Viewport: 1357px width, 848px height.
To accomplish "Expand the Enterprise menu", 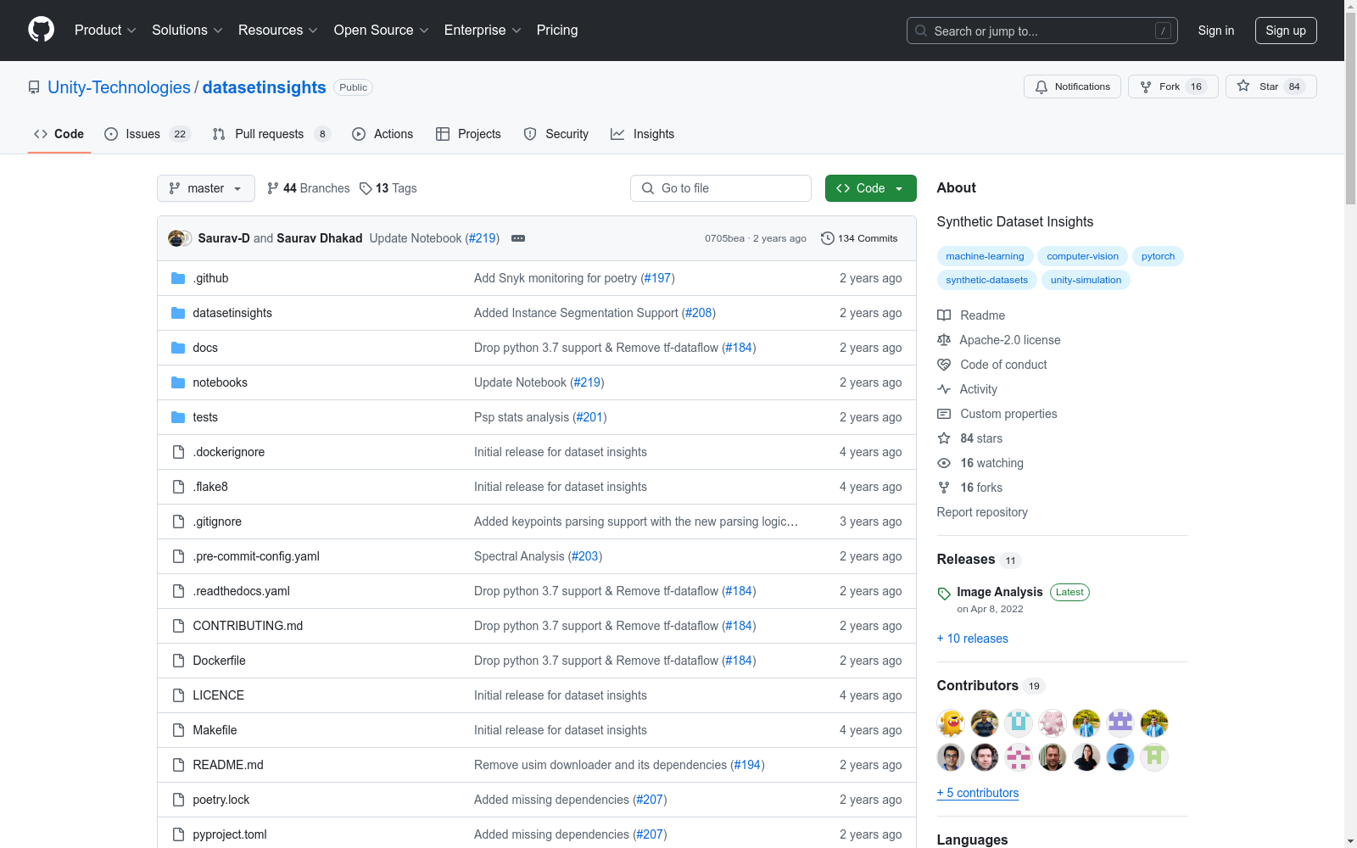I will coord(483,30).
